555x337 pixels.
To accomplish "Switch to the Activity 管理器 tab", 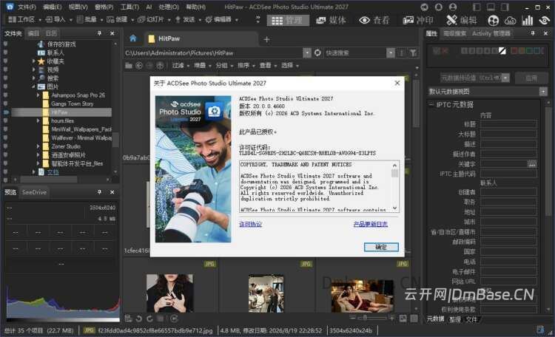I will tap(491, 33).
